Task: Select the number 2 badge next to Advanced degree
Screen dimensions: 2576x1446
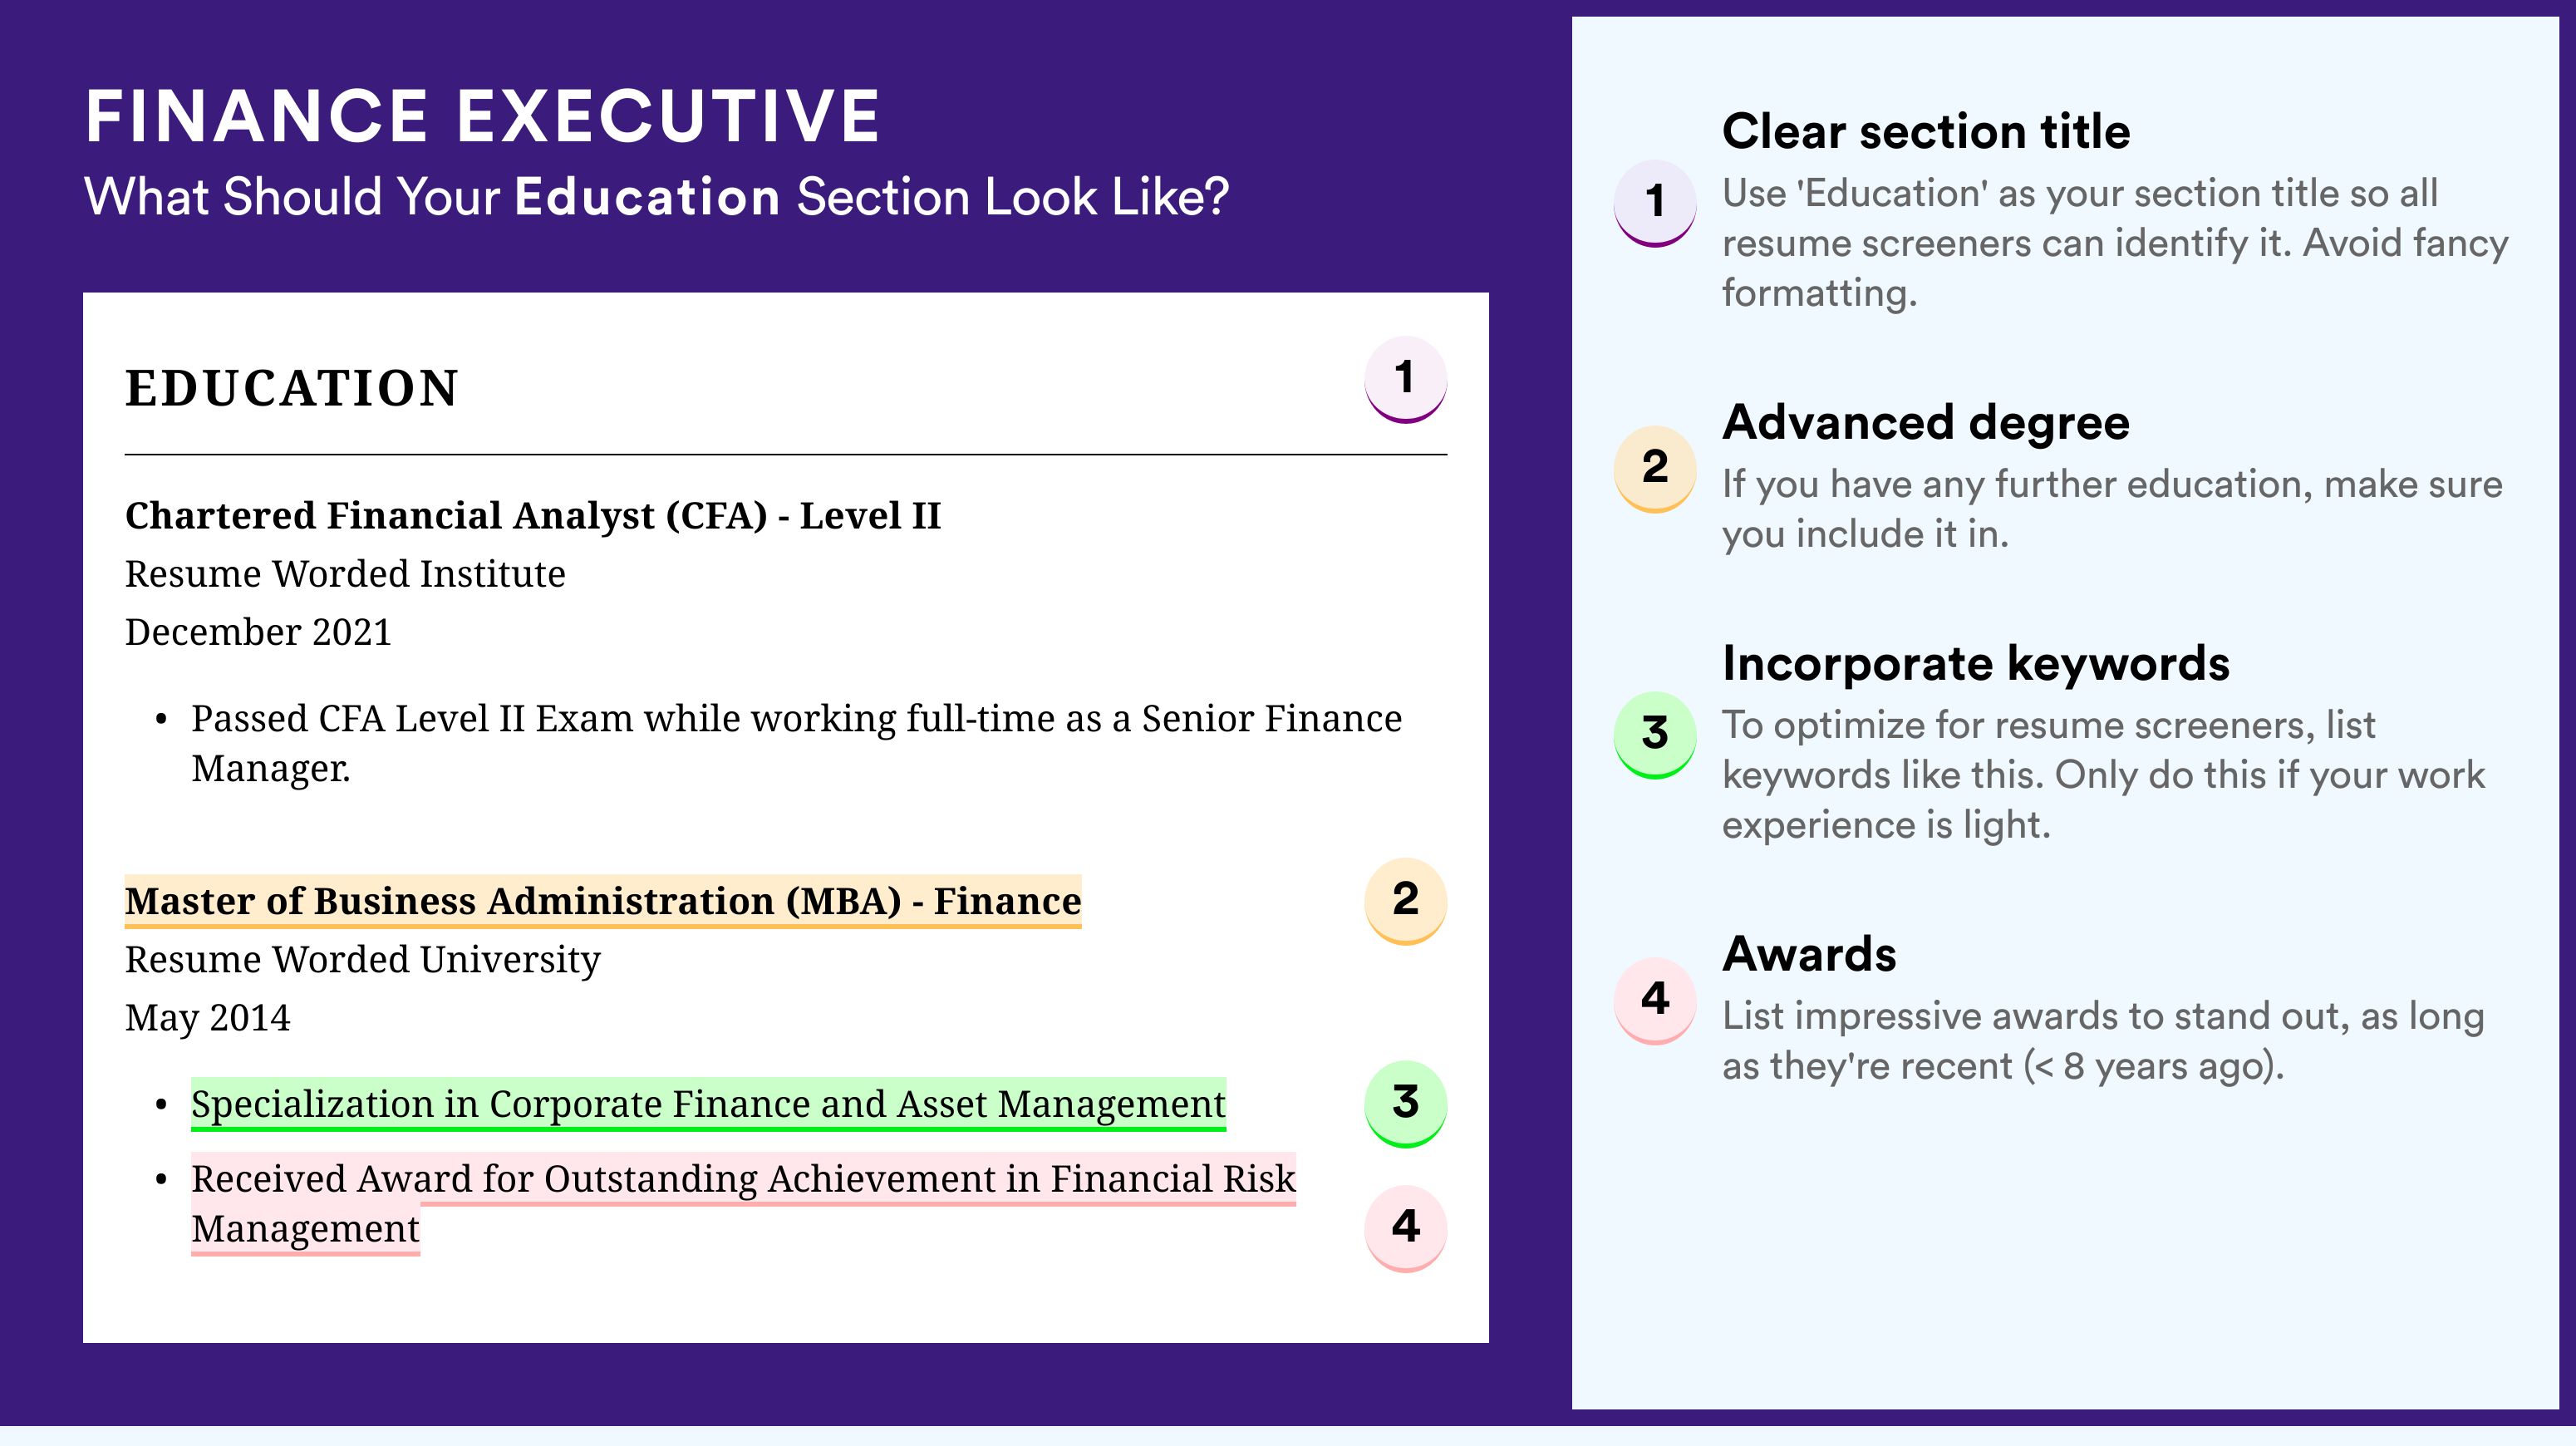Action: [1655, 468]
